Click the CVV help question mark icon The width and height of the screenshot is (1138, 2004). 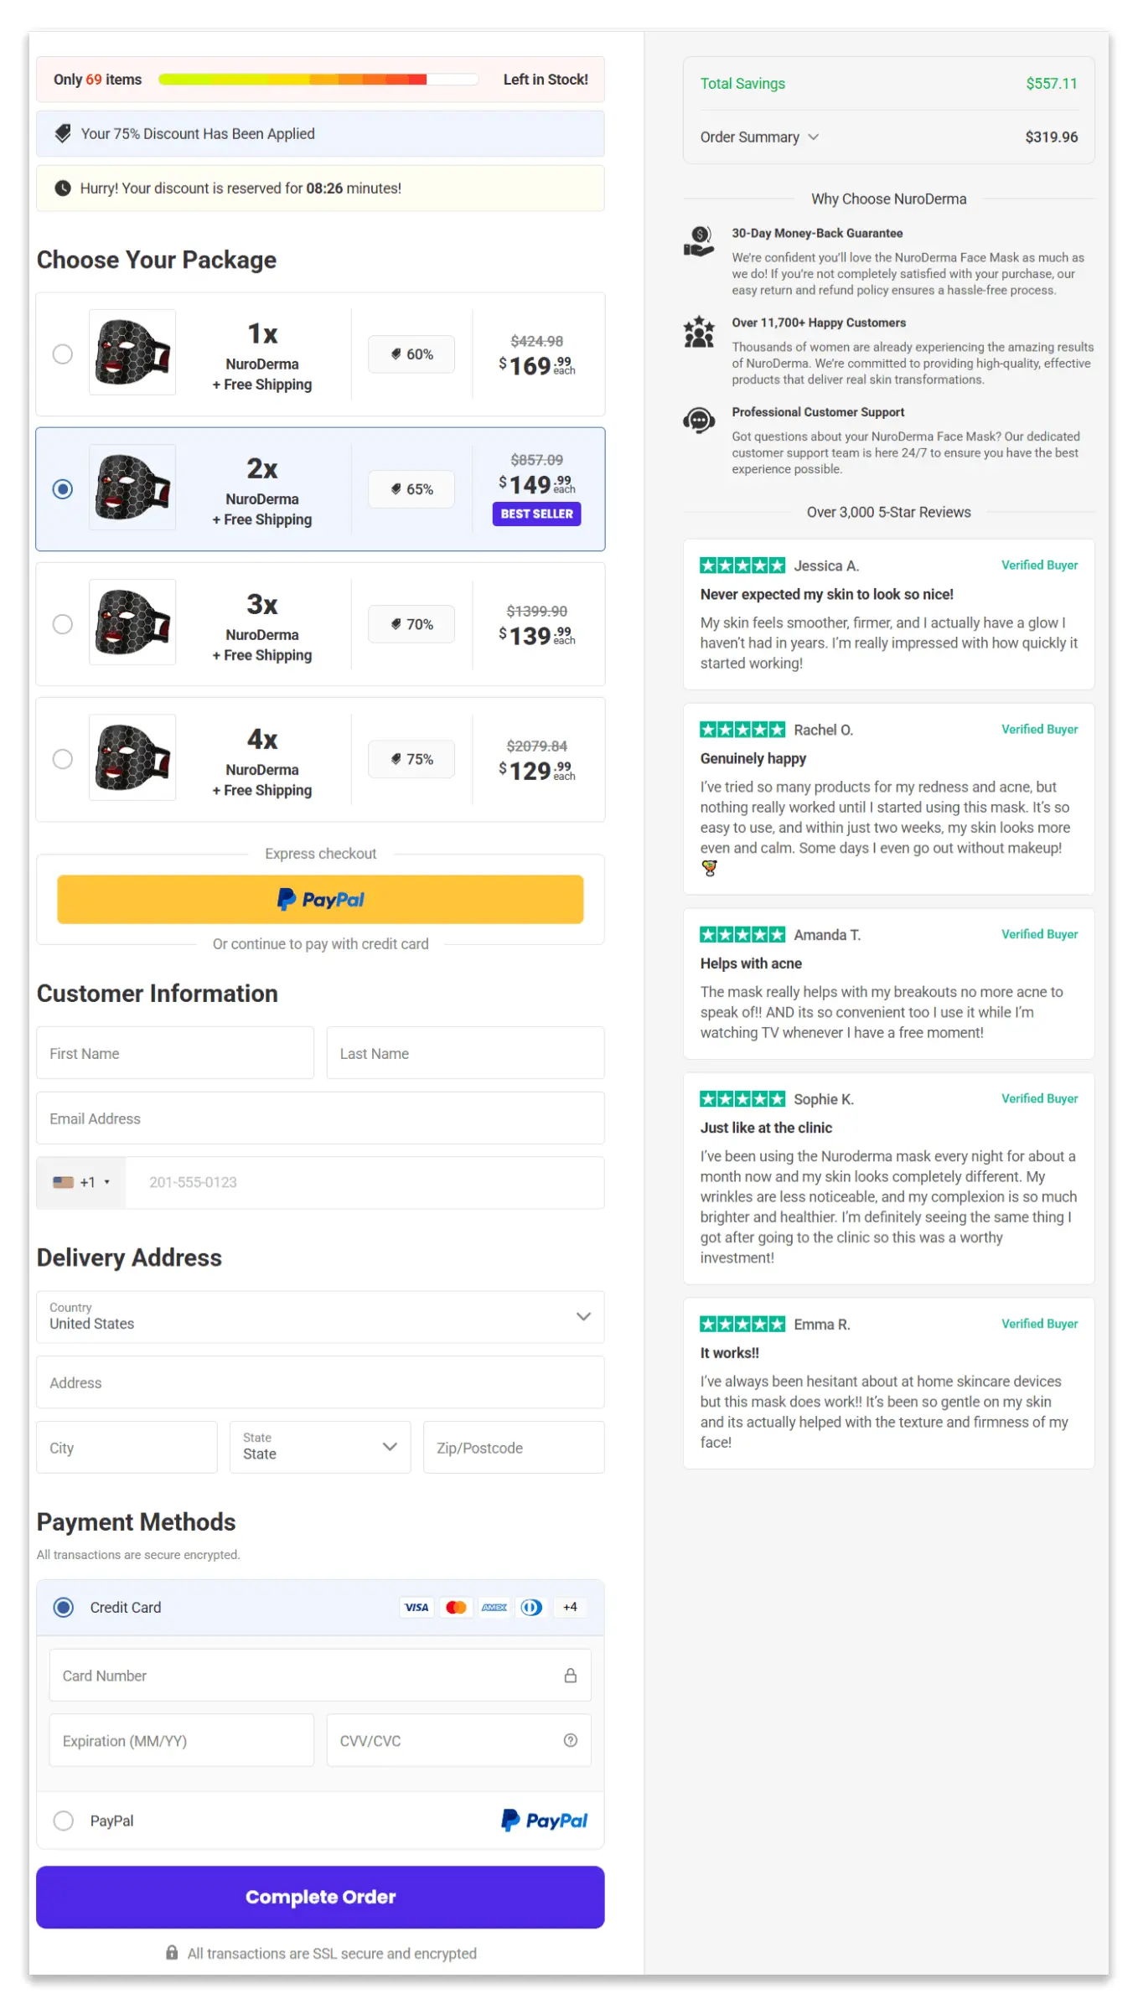571,1740
